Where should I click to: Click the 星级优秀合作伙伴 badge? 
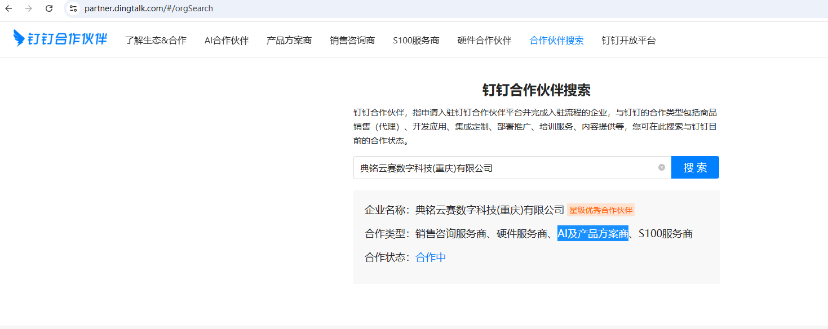601,210
